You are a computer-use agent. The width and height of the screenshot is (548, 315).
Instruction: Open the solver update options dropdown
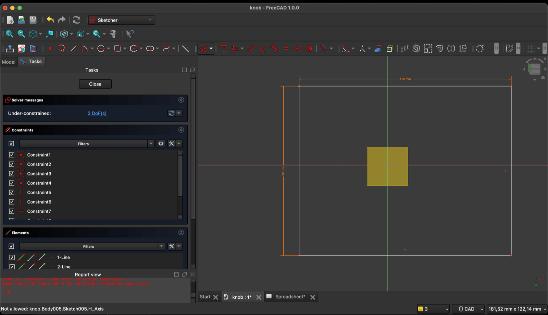click(x=179, y=113)
